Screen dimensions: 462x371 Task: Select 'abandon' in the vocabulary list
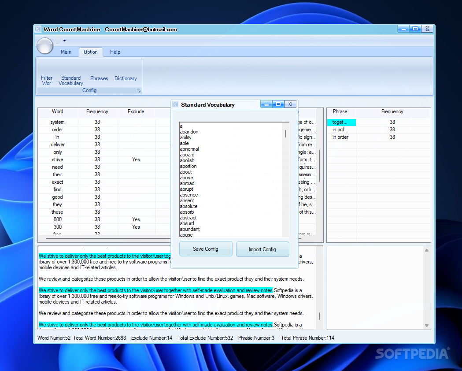(189, 132)
